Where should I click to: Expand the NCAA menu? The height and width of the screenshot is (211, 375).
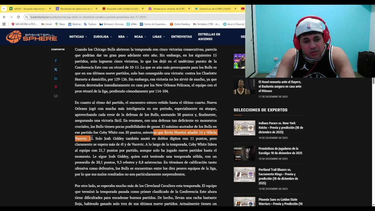pyautogui.click(x=140, y=37)
